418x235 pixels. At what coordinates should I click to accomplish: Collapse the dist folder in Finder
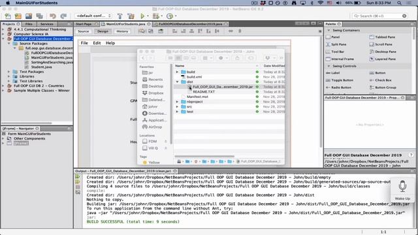point(177,82)
